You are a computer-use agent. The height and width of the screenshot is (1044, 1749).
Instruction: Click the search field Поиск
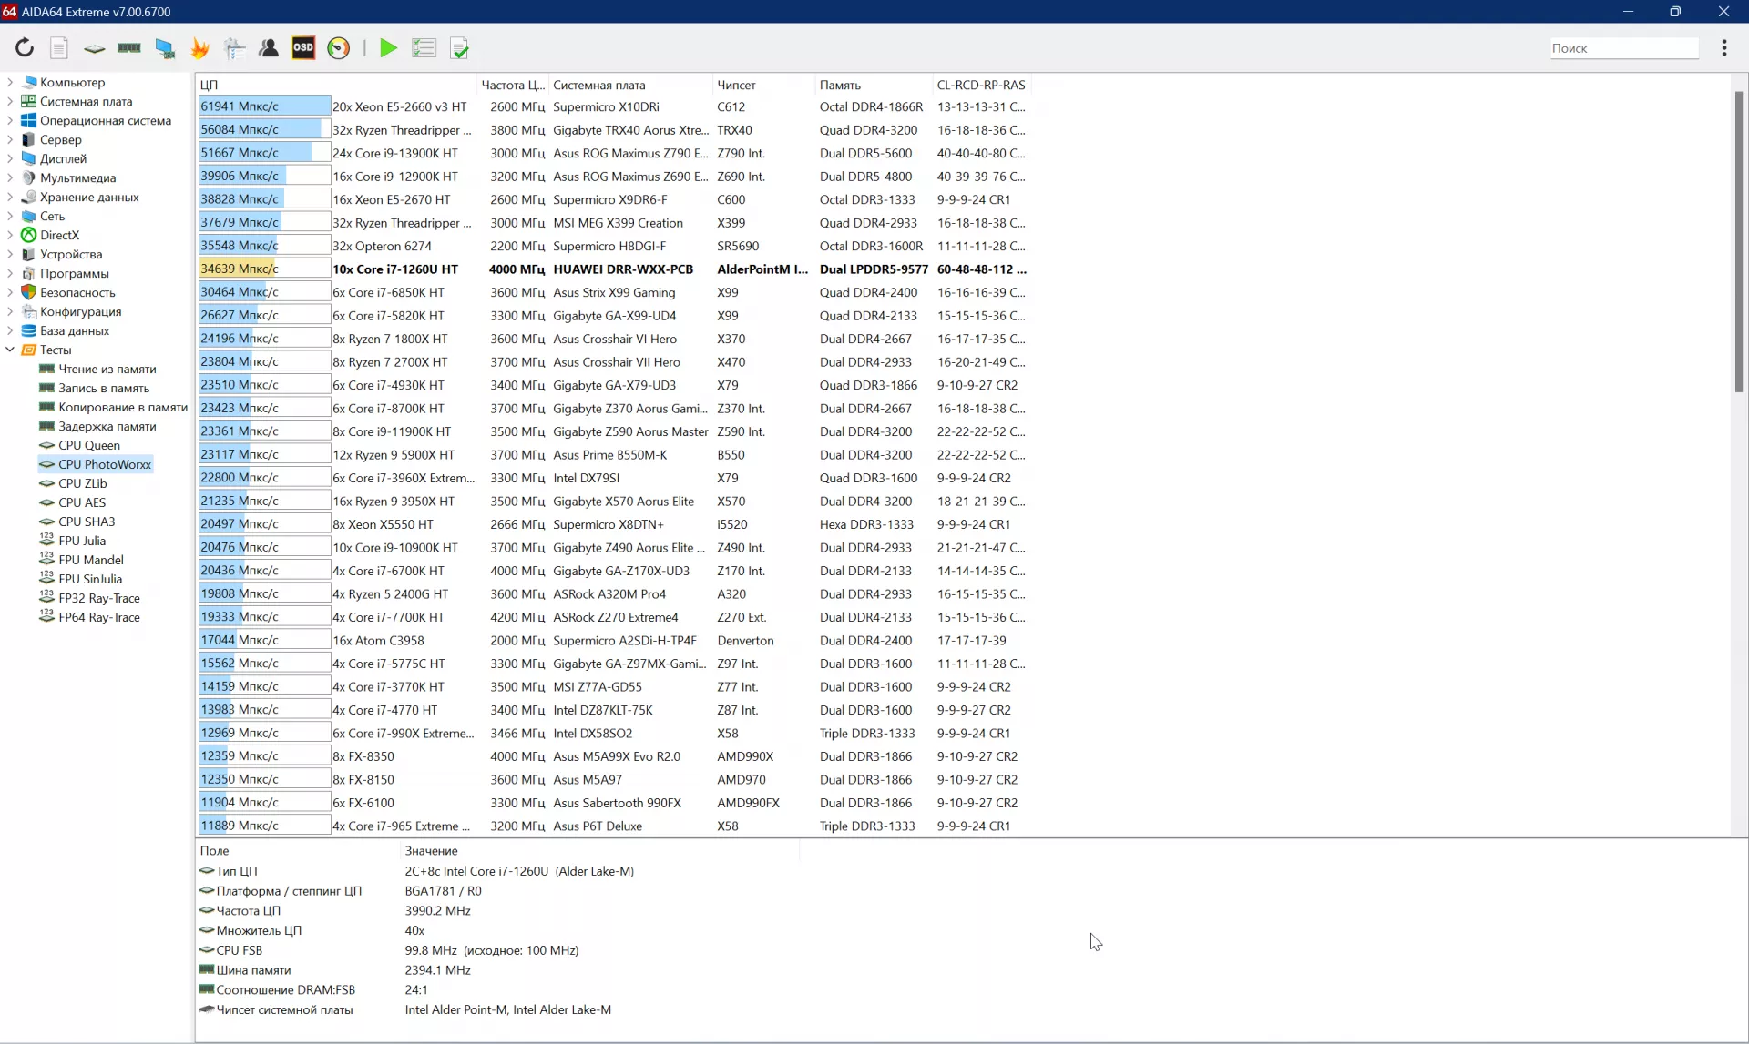point(1624,48)
